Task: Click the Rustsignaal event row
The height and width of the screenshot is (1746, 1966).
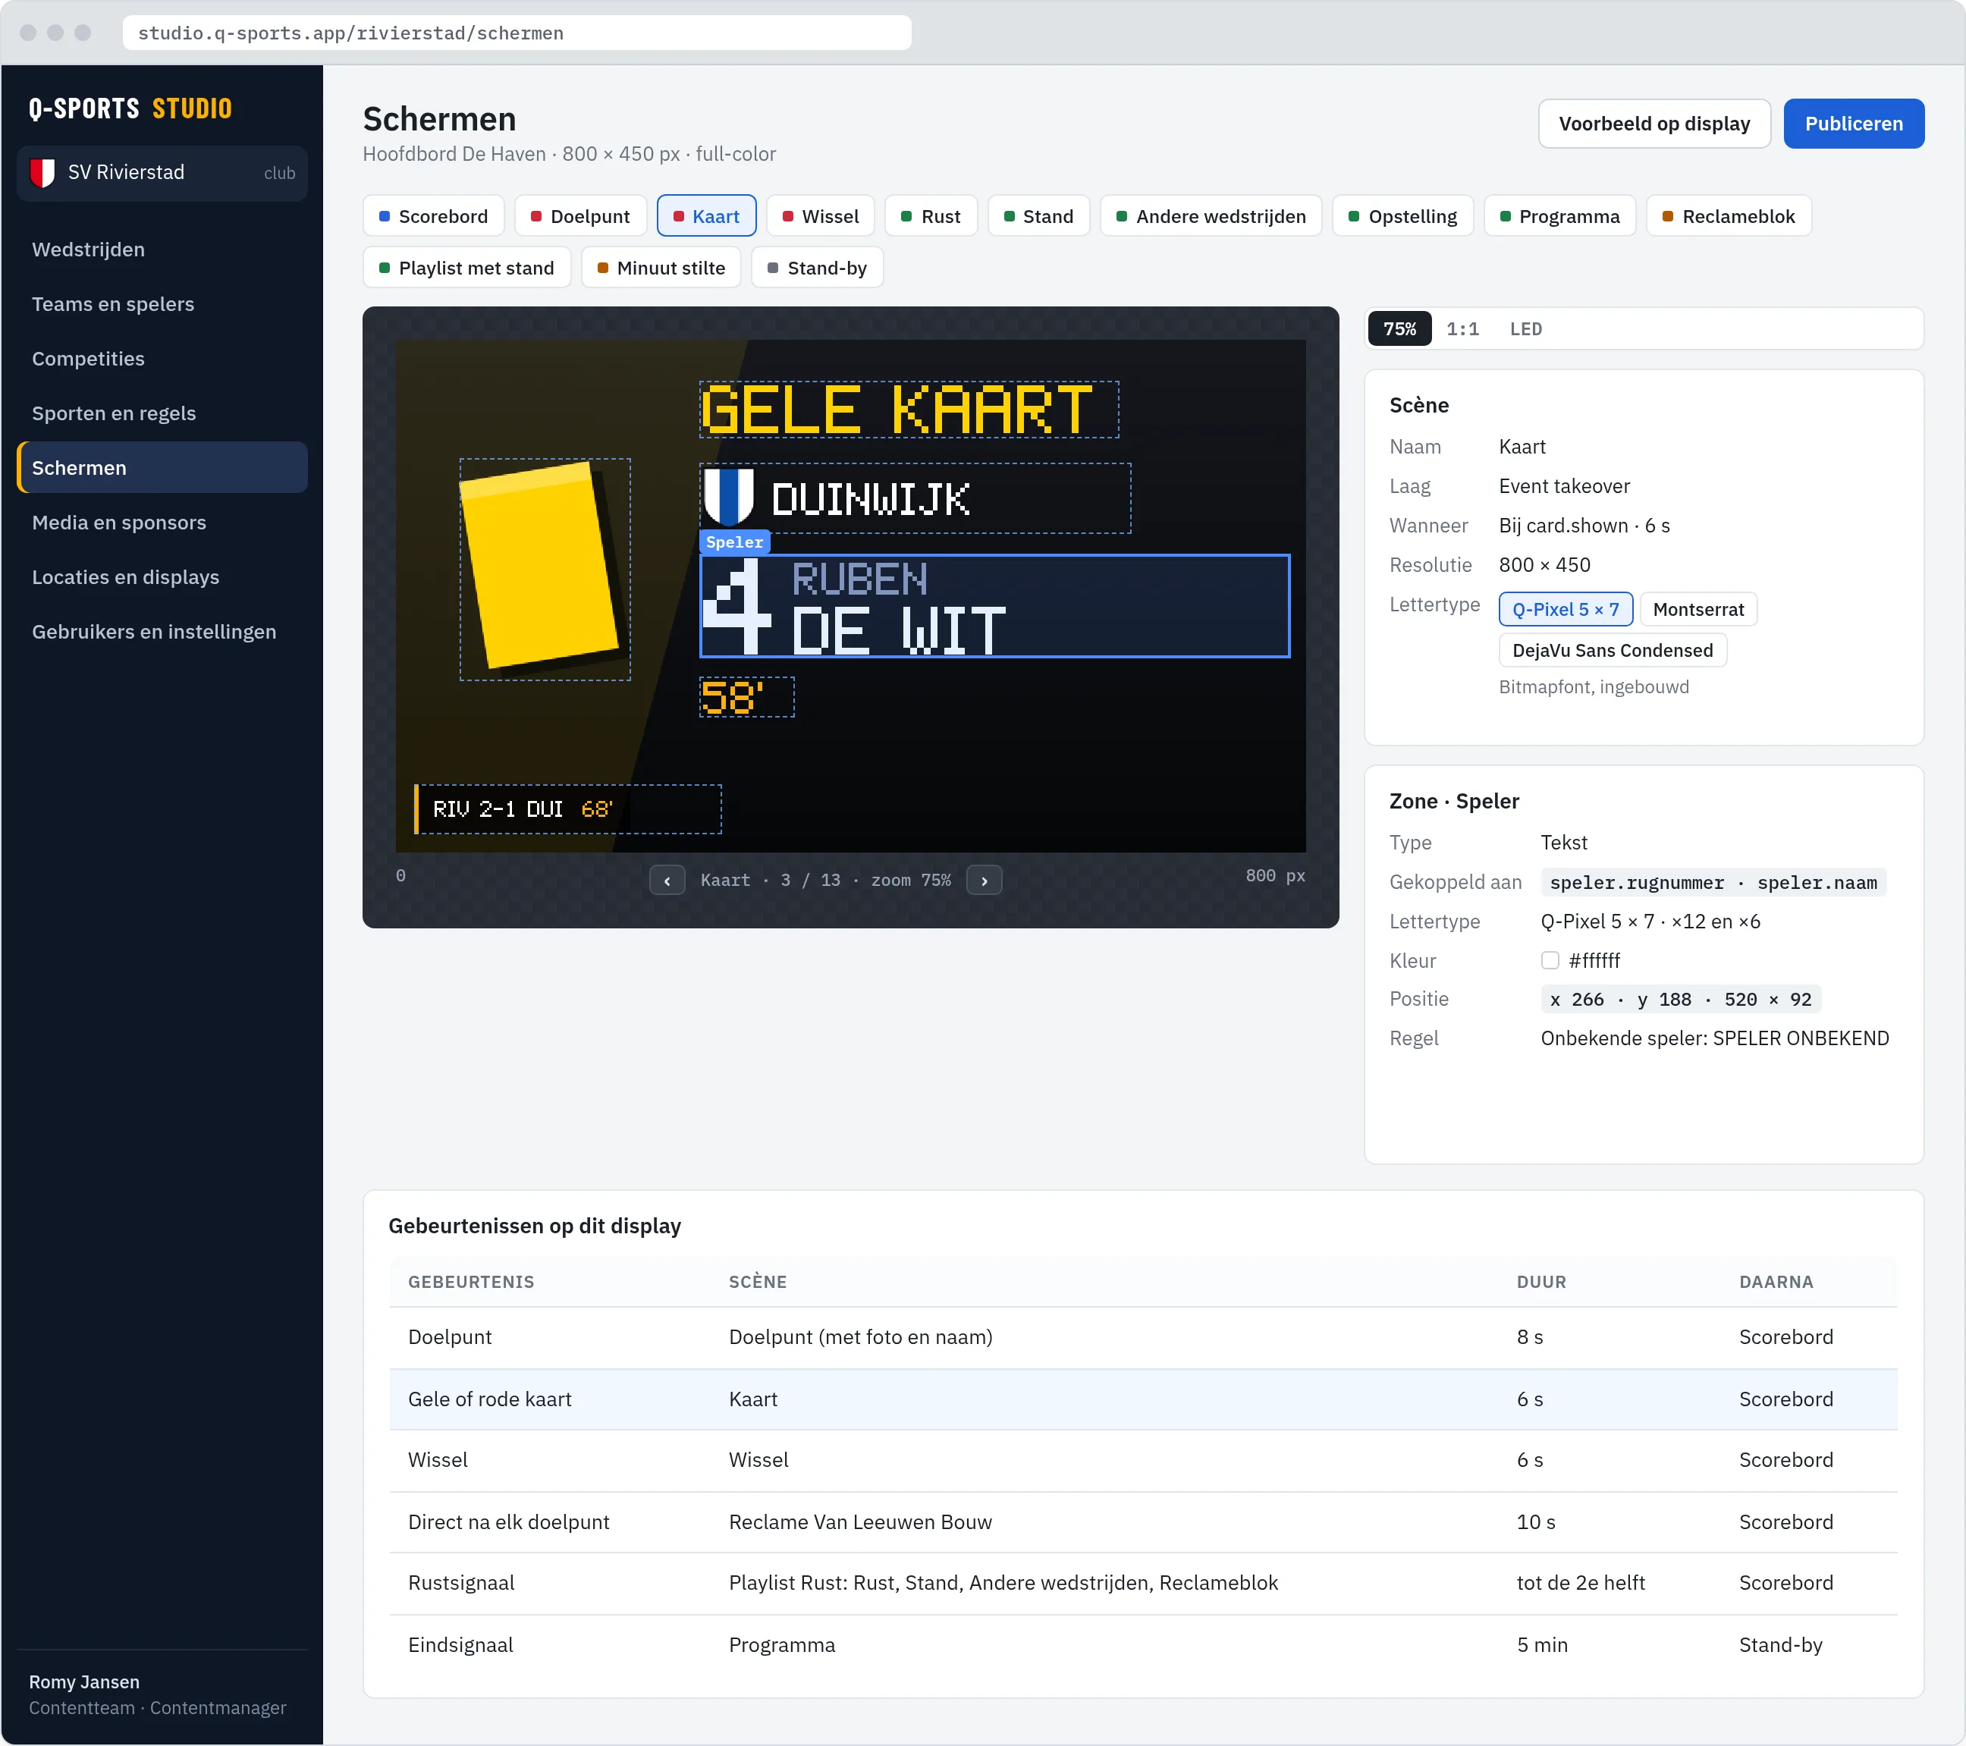Action: [x=1143, y=1582]
